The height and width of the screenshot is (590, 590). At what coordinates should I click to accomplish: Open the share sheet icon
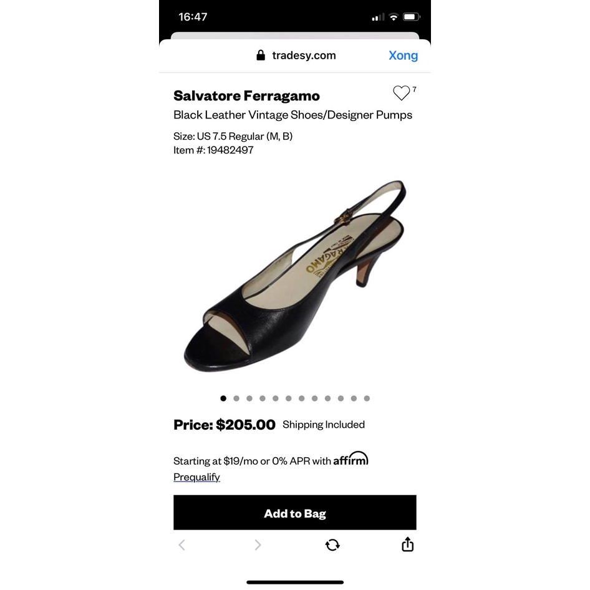[x=407, y=544]
